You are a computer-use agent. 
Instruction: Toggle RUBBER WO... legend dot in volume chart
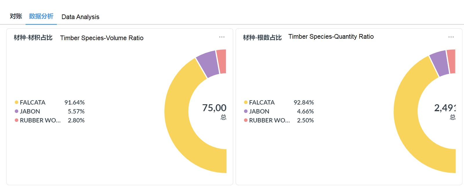click(17, 120)
